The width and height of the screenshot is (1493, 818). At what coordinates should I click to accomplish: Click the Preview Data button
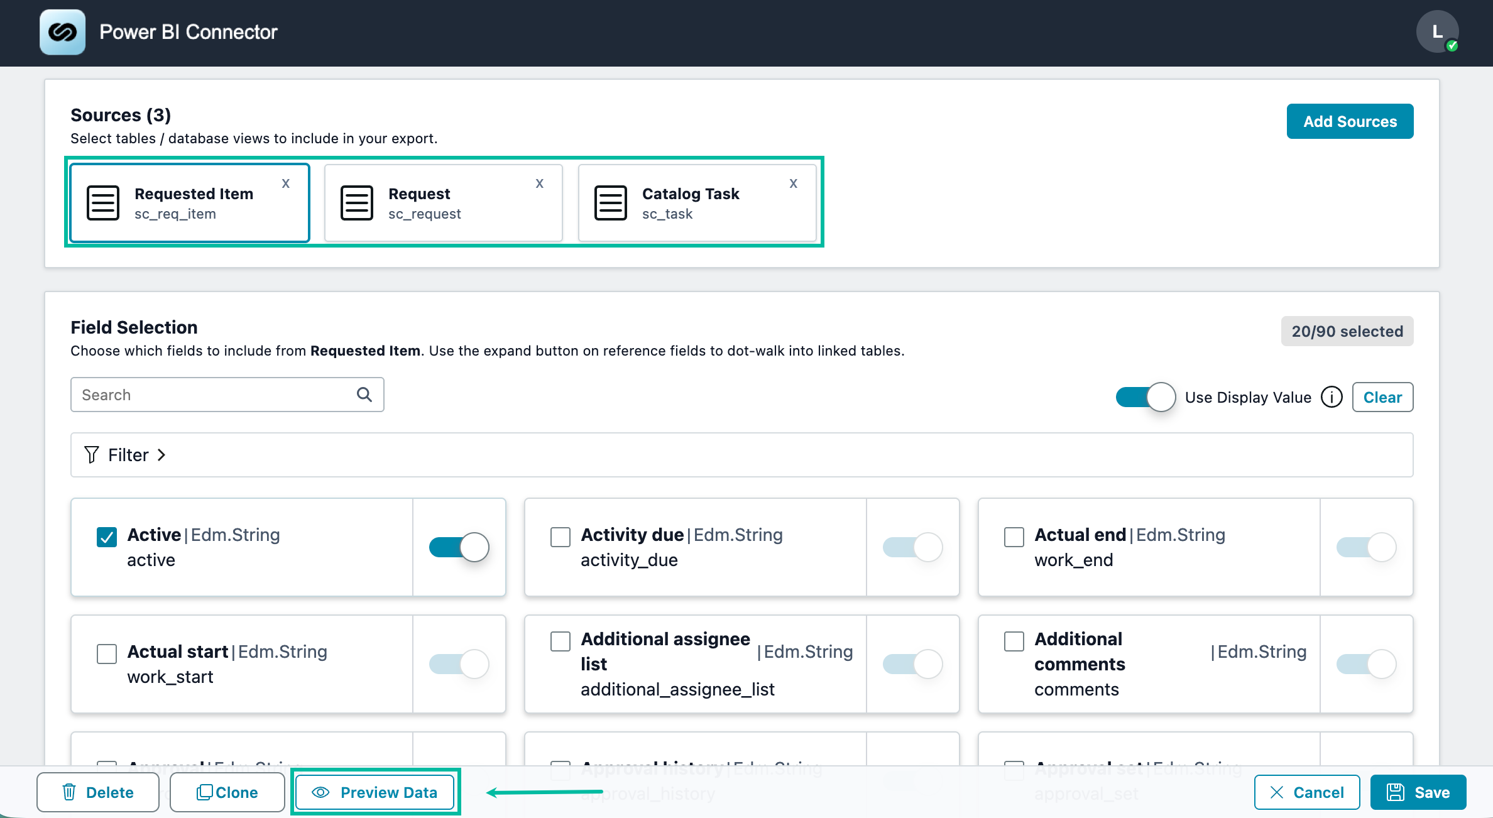(375, 792)
